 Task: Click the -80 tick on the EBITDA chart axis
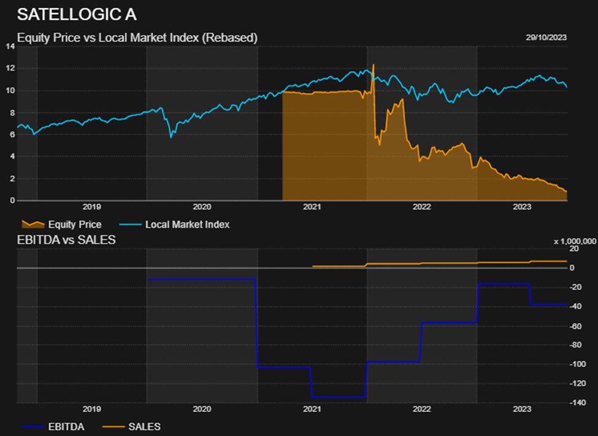click(x=575, y=345)
